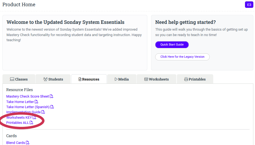Click PDF icon beside Blend Cards
This screenshot has width=255, height=145.
point(28,143)
